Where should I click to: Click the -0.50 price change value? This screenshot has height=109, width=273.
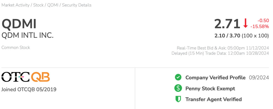click(x=263, y=21)
